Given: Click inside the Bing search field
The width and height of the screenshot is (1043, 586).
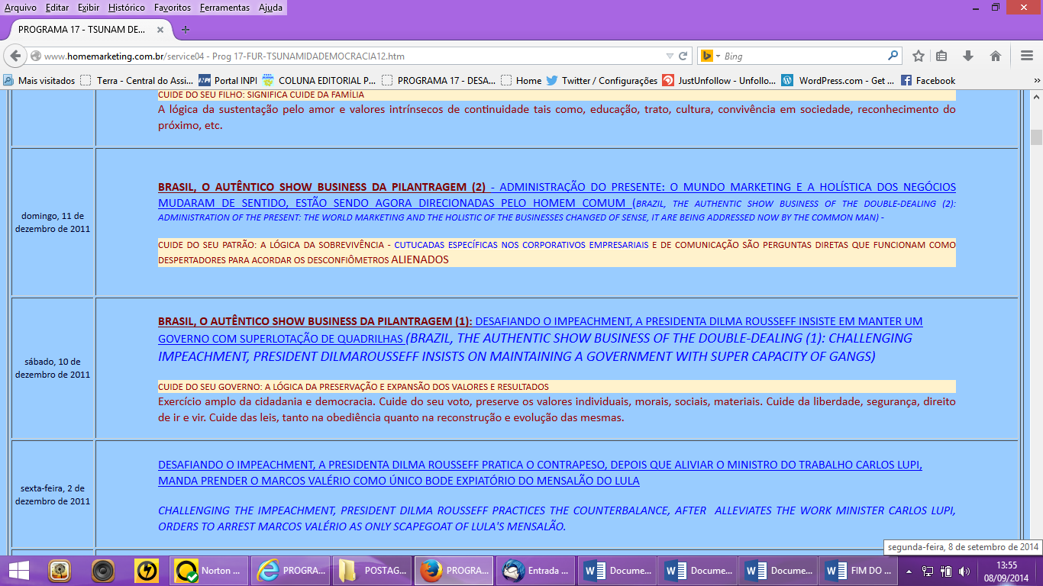Looking at the screenshot, I should [x=802, y=56].
